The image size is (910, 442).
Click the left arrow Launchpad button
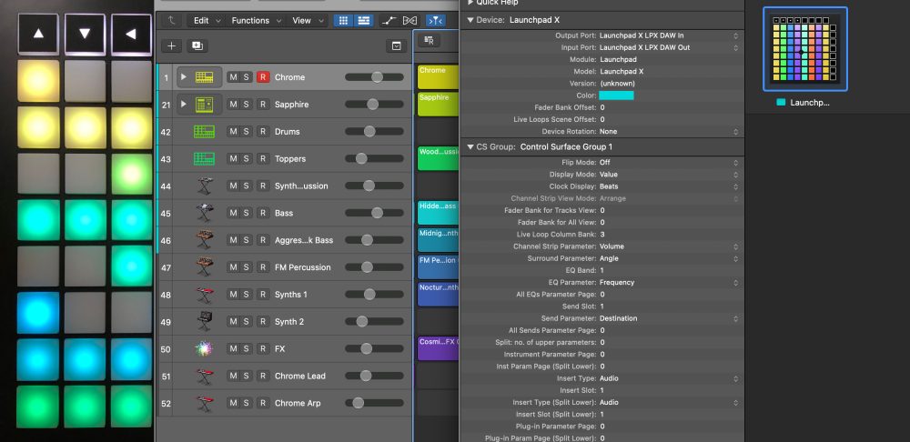tap(131, 34)
